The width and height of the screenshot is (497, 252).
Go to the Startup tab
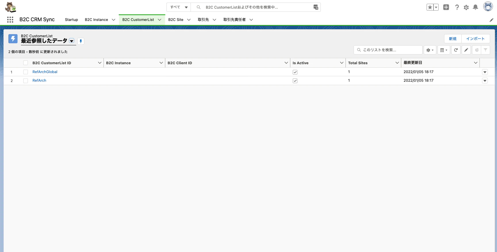tap(72, 20)
